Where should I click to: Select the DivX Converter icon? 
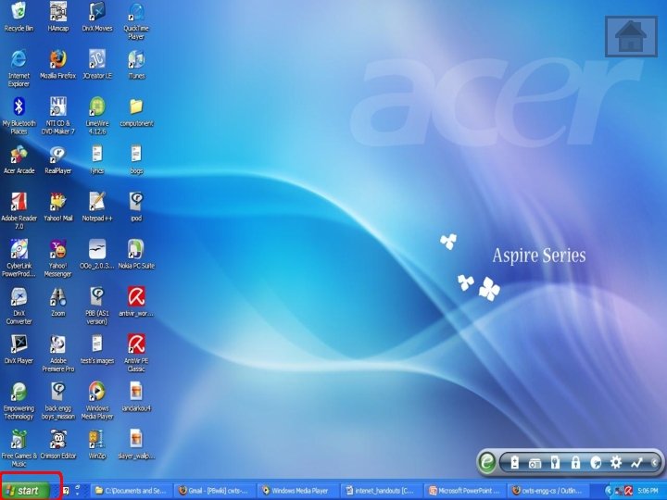(19, 297)
